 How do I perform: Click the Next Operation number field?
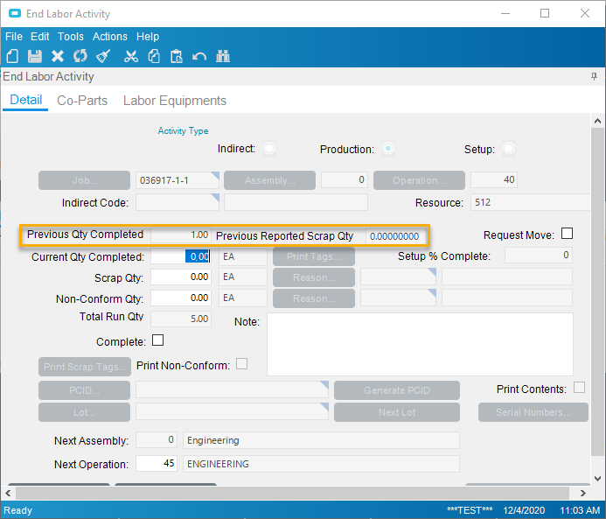click(157, 464)
